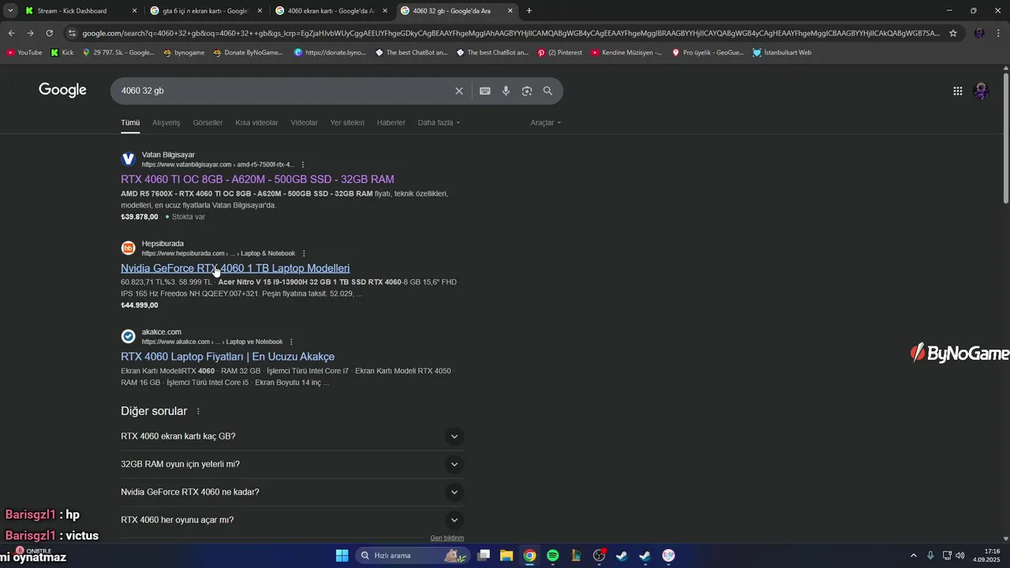1010x568 pixels.
Task: Open Task View on the taskbar
Action: point(484,555)
